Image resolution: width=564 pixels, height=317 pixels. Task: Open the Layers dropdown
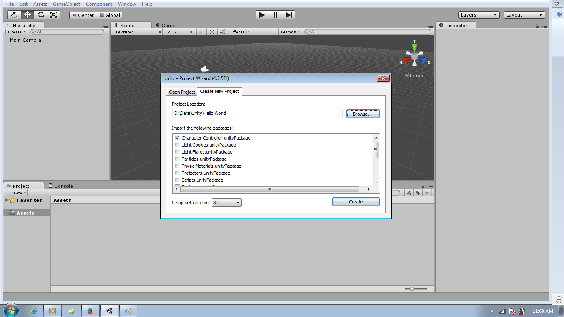tap(478, 14)
